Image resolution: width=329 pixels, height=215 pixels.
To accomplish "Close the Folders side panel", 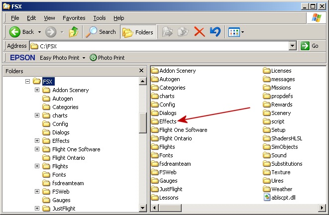I will [x=141, y=71].
